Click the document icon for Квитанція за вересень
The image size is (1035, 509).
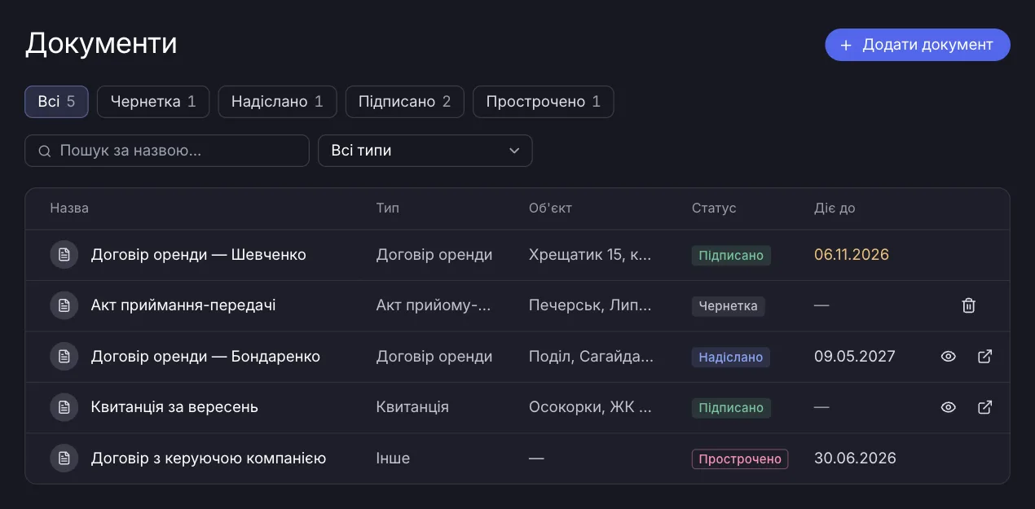click(x=64, y=407)
